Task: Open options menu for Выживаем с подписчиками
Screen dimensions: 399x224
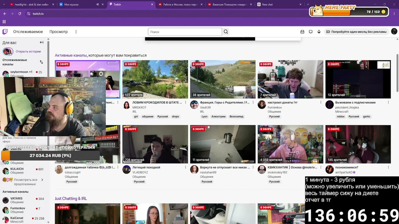Action: (x=388, y=102)
